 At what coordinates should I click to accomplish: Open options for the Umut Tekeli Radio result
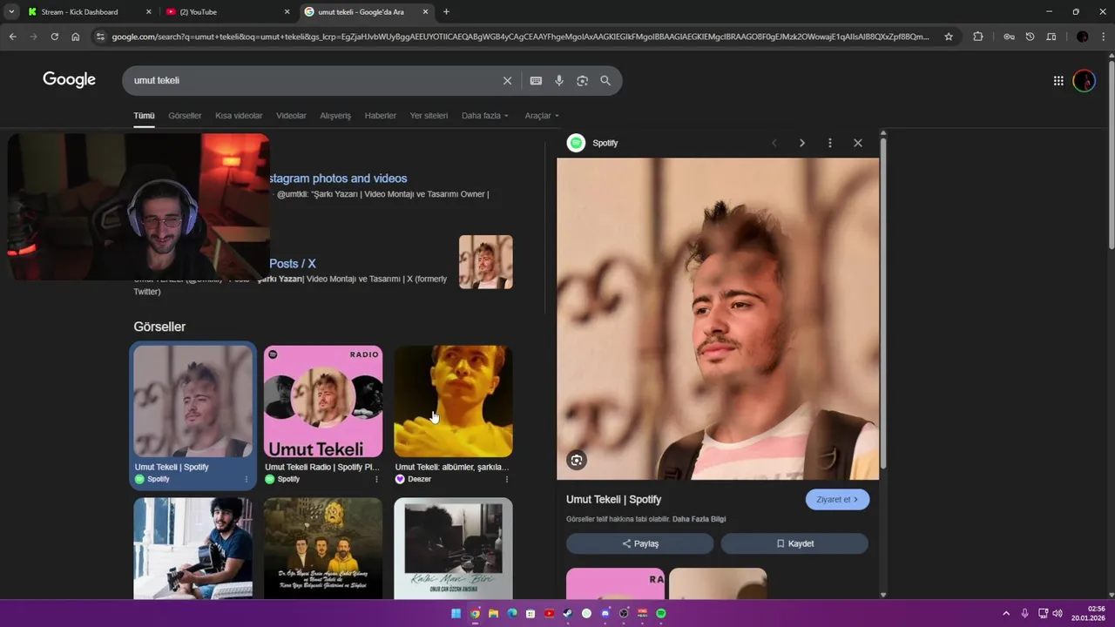[x=376, y=479]
